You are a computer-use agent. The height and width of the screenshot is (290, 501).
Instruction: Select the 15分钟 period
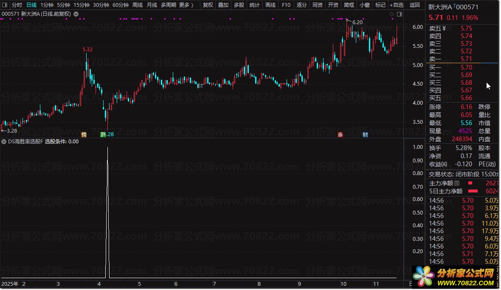82,5
